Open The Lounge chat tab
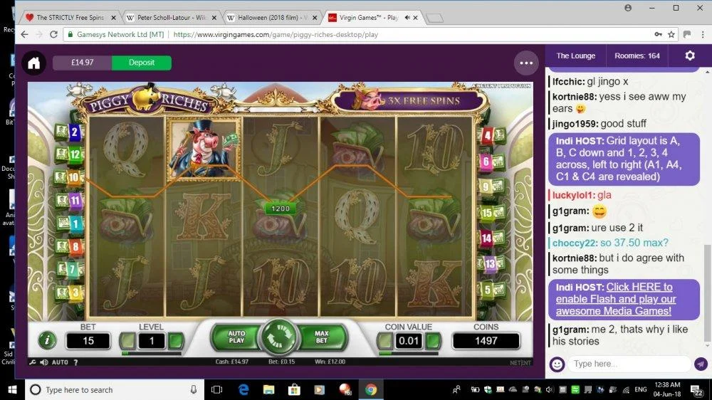 (575, 56)
